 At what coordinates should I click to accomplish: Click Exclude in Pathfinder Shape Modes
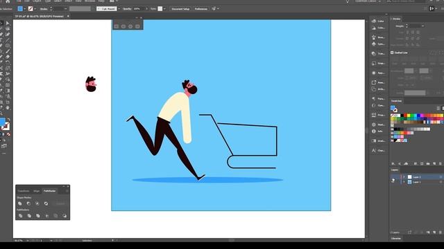pyautogui.click(x=46, y=203)
